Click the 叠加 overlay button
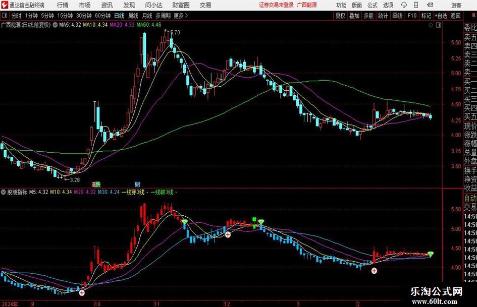Image resolution: width=477 pixels, height=307 pixels. point(354,16)
